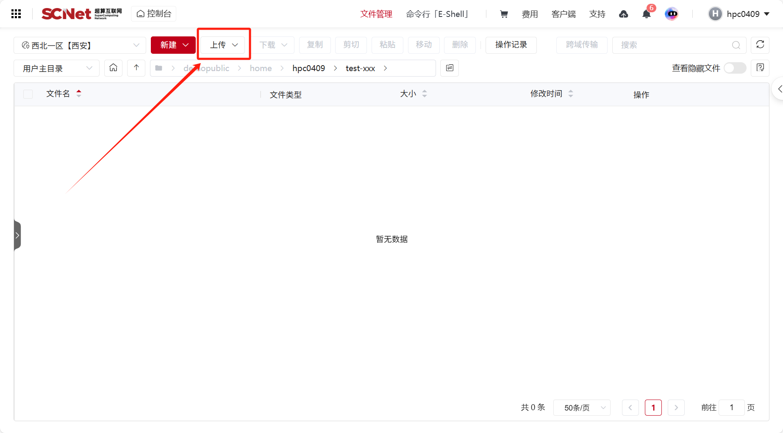This screenshot has height=433, width=783.
Task: Switch to 命令行 E-Shell tab
Action: click(437, 14)
